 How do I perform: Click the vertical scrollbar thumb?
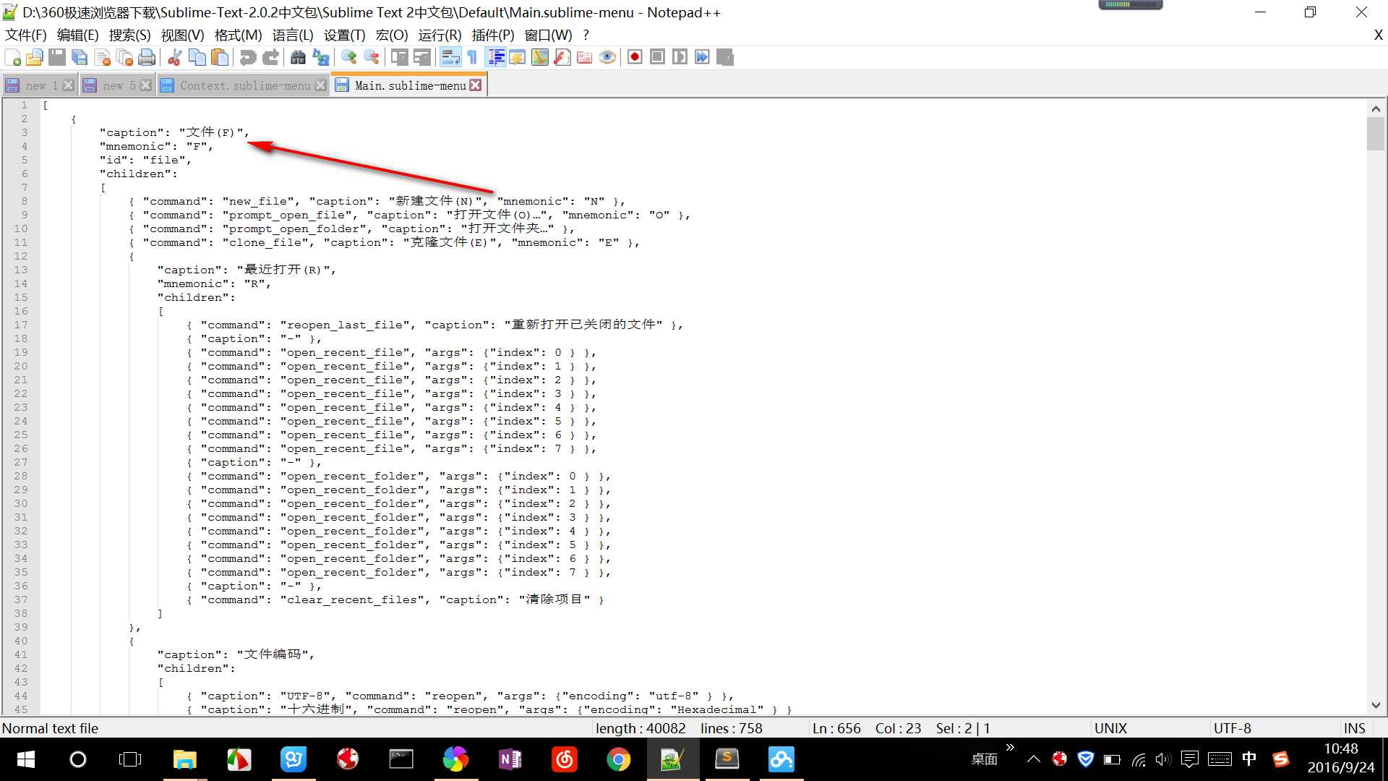(1376, 134)
